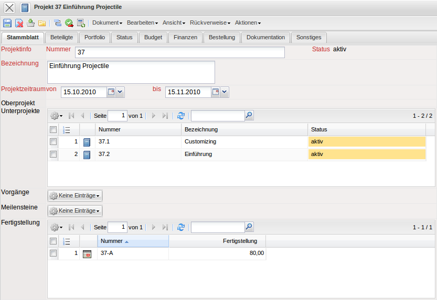437x300 pixels.
Task: Sort by the Bezeichnung column header
Action: (201, 129)
